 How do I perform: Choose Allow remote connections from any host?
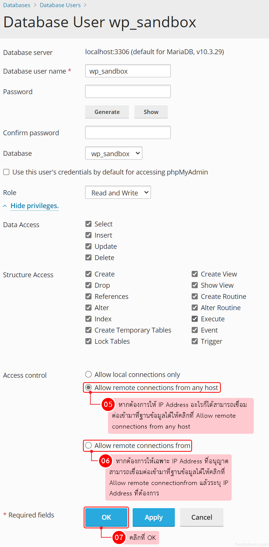point(89,388)
